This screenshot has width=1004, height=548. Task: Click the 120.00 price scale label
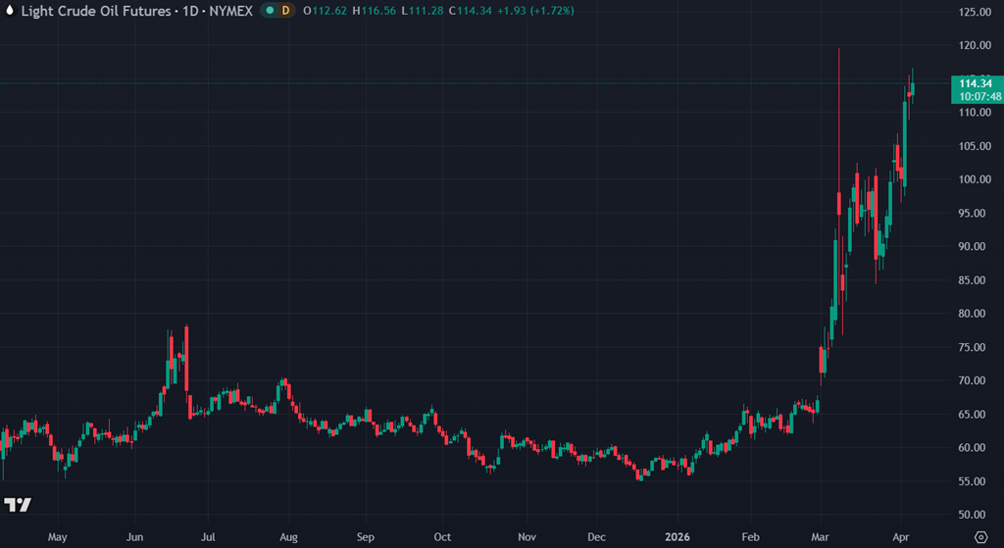[974, 46]
